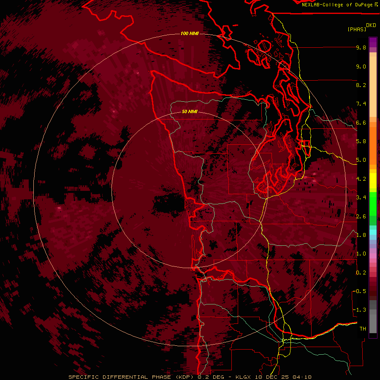
Task: Click the 50 NMI range ring label
Action: tap(190, 111)
